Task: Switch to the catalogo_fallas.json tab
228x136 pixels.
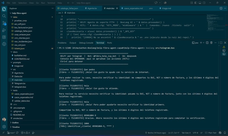Action: 68,8
